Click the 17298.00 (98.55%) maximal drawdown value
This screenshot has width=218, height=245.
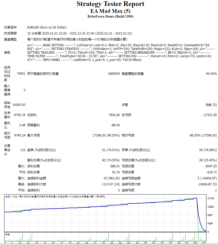coord(106,135)
